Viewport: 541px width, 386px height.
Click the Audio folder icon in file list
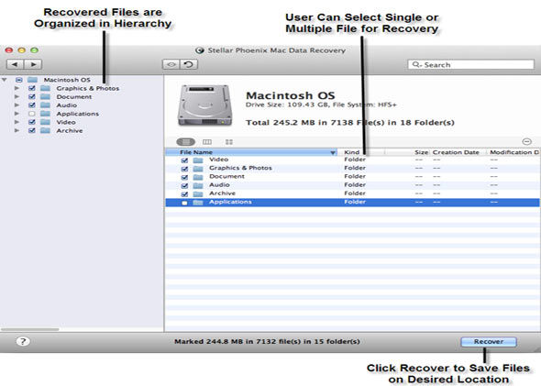coord(198,185)
